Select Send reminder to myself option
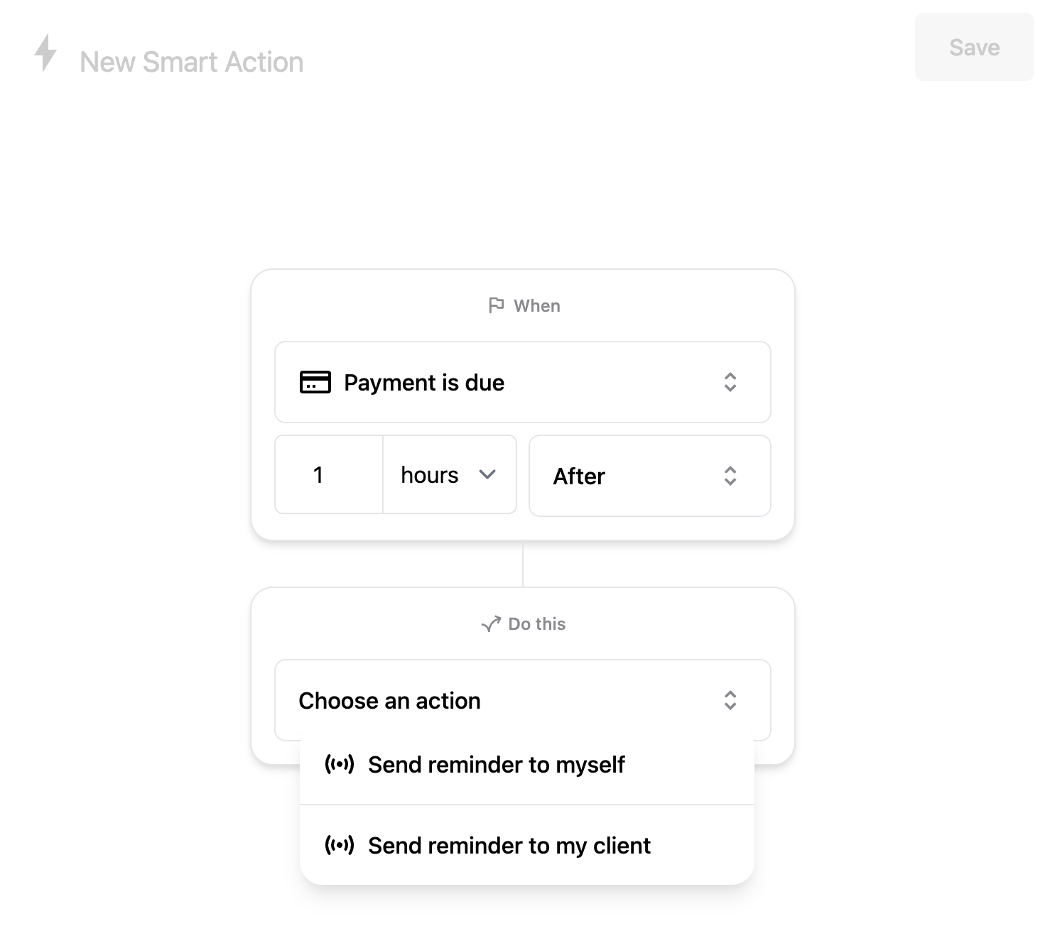Image resolution: width=1050 pixels, height=926 pixels. click(x=527, y=764)
